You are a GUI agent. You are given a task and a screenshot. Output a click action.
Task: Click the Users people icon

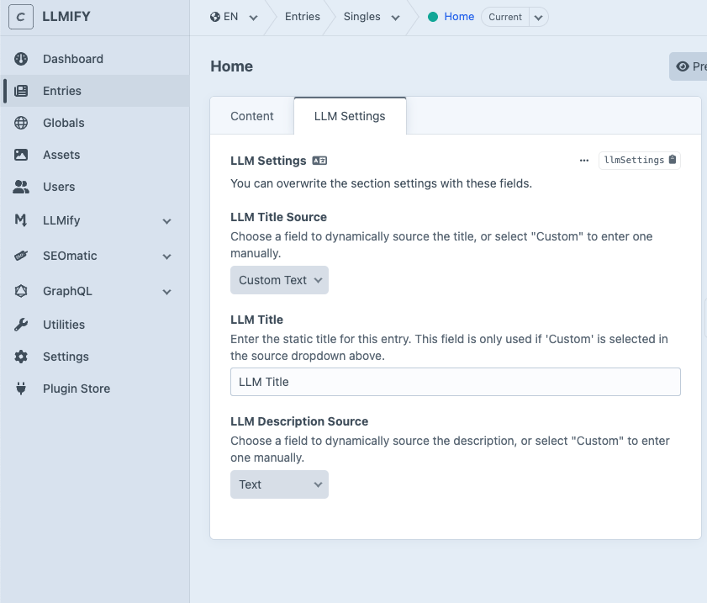(x=21, y=187)
